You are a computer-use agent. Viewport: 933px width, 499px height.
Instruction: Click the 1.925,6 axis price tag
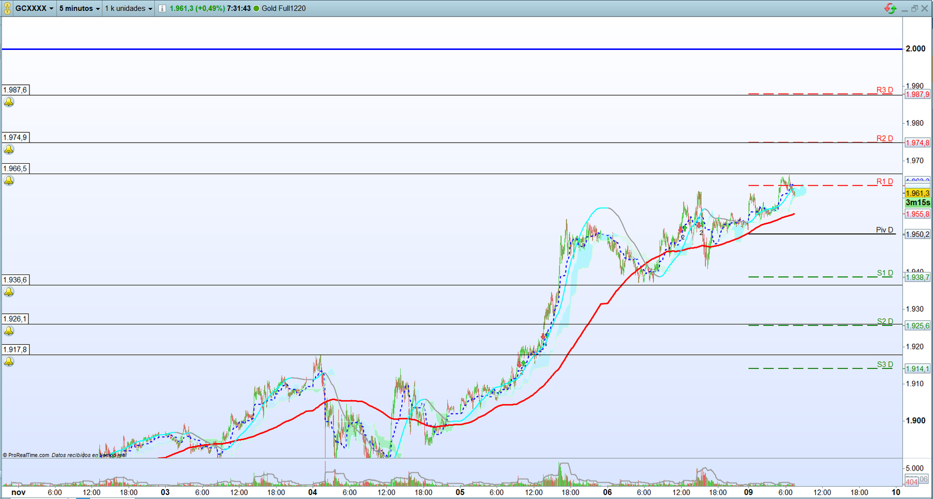(x=918, y=326)
